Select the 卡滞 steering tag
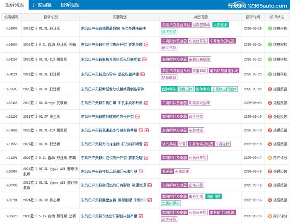Screen dimensions: 290x223 tap(182, 144)
